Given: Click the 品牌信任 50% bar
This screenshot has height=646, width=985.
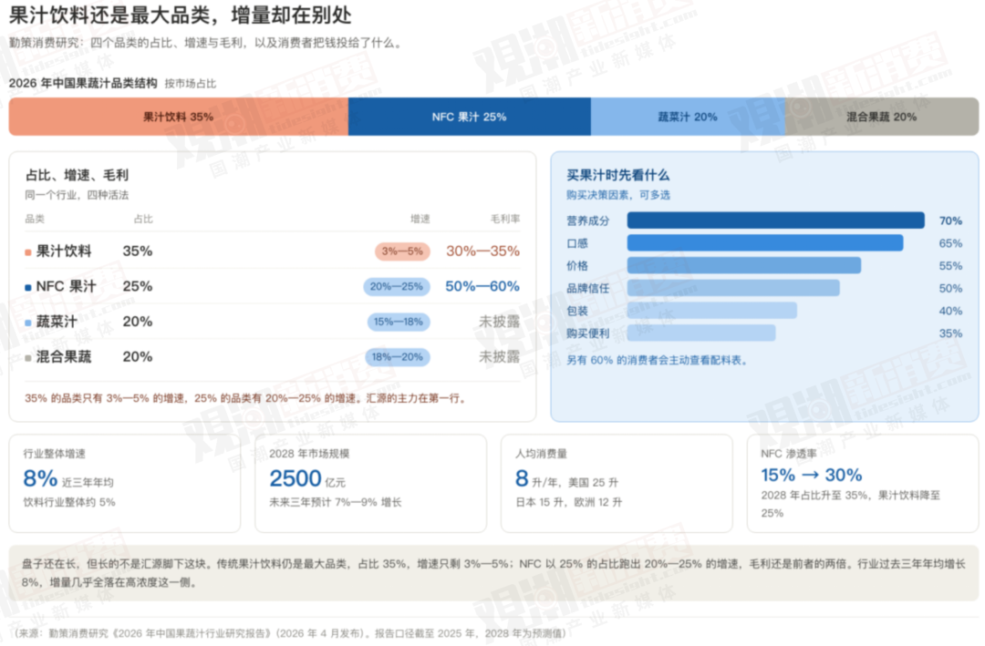Looking at the screenshot, I should [x=733, y=288].
